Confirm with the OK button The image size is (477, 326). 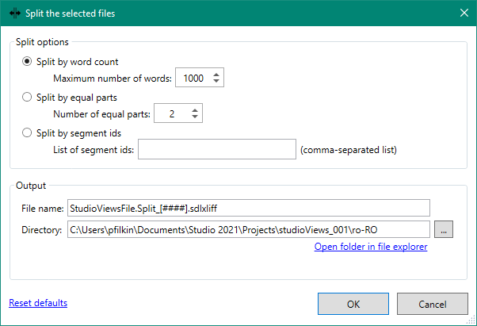pos(353,304)
